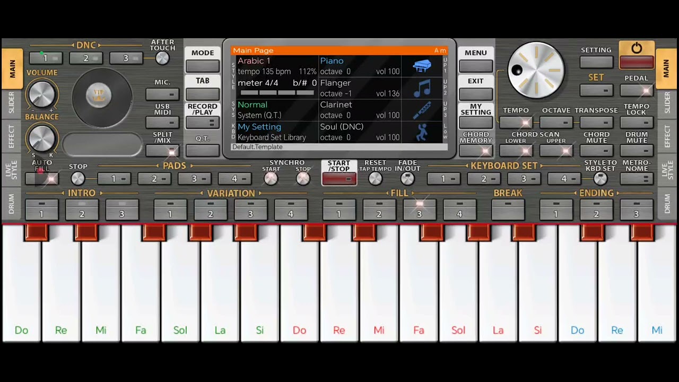Select Intro button 2
This screenshot has width=679, height=382.
point(82,210)
